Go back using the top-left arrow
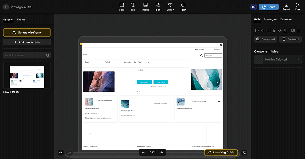Screen dimensions: 305x159 point(6,7)
